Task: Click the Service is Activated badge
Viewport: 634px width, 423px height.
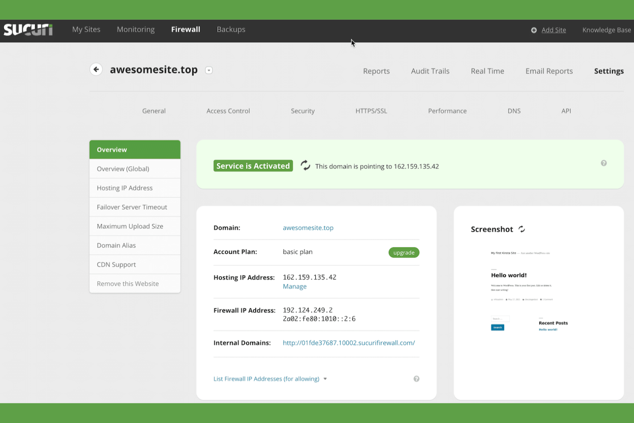Action: [x=253, y=166]
